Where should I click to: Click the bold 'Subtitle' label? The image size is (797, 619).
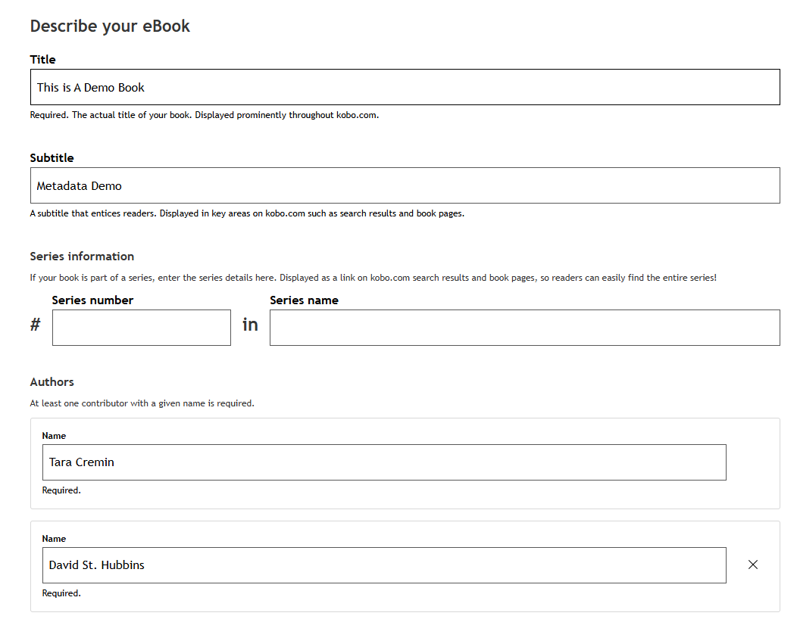pos(52,158)
